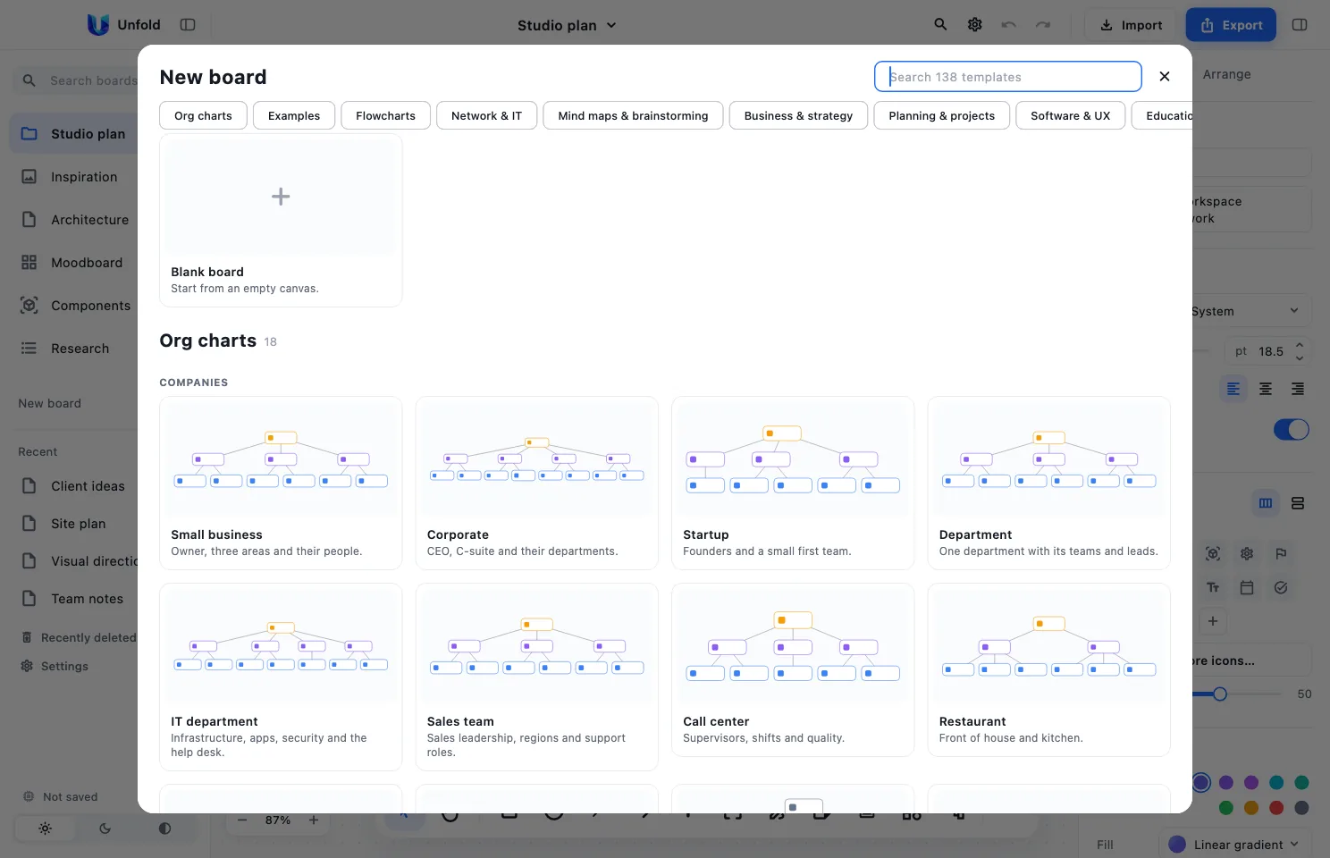Switch to dark theme moon button

pyautogui.click(x=105, y=829)
